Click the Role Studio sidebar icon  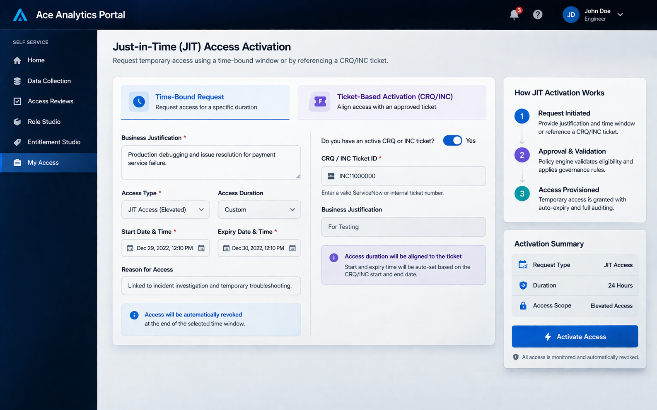pos(17,122)
